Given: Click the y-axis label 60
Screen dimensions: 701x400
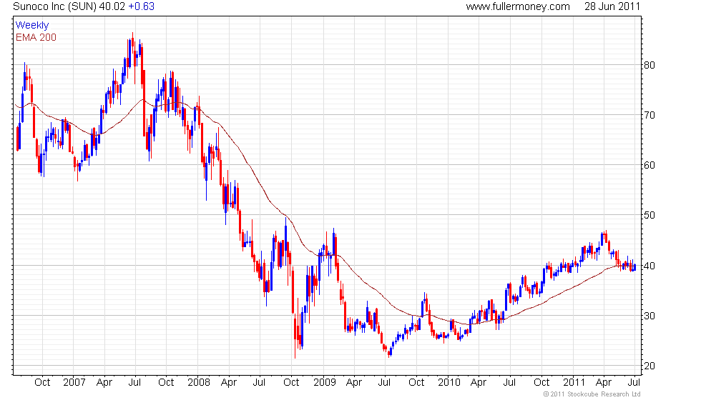Looking at the screenshot, I should click(649, 165).
